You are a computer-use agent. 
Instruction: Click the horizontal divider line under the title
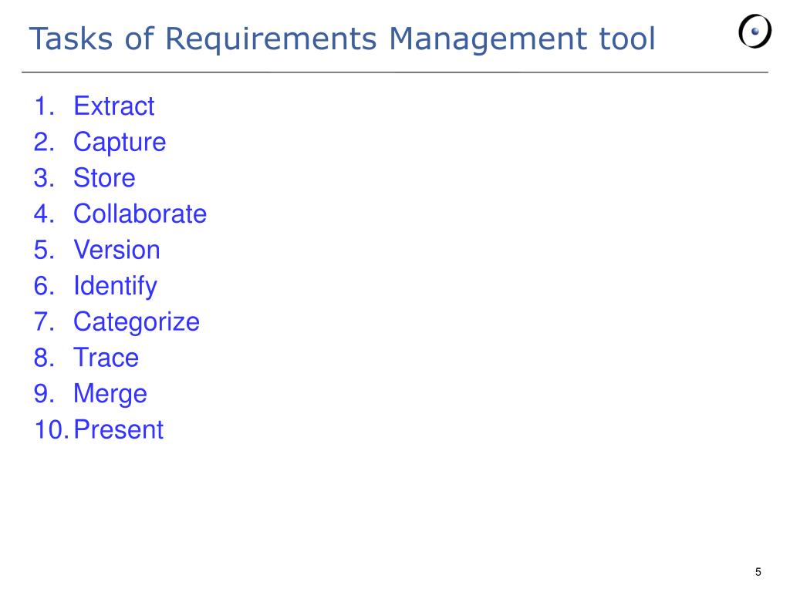(x=394, y=72)
